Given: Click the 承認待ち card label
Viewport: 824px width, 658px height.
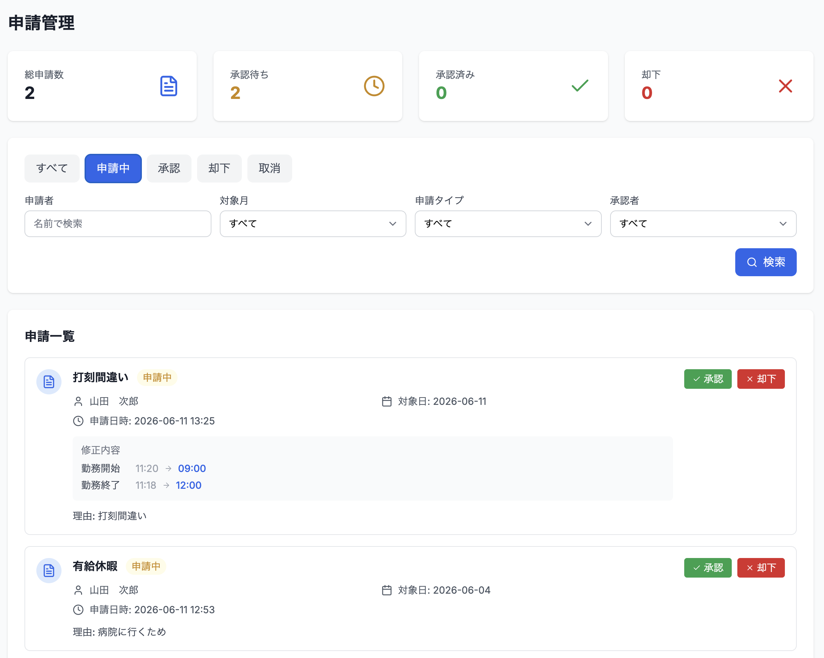Looking at the screenshot, I should point(250,74).
